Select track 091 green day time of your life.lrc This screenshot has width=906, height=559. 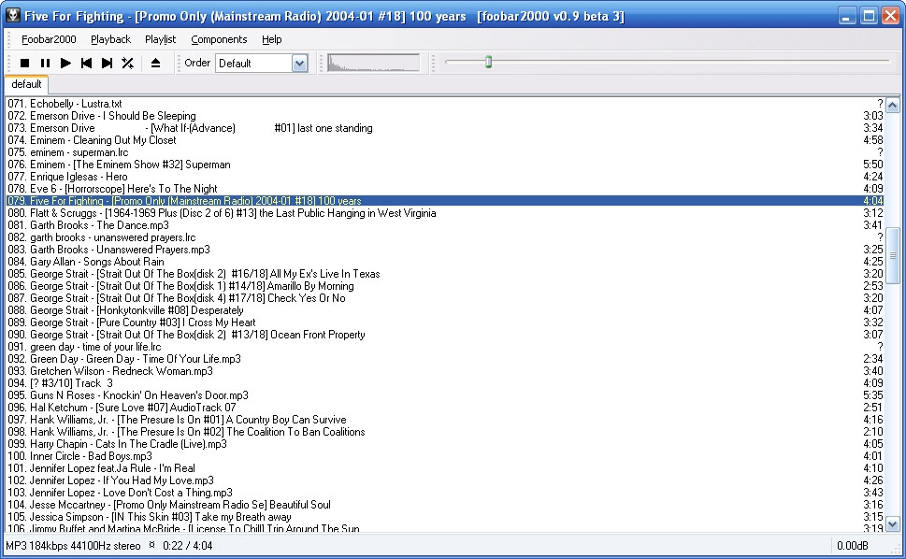[444, 347]
